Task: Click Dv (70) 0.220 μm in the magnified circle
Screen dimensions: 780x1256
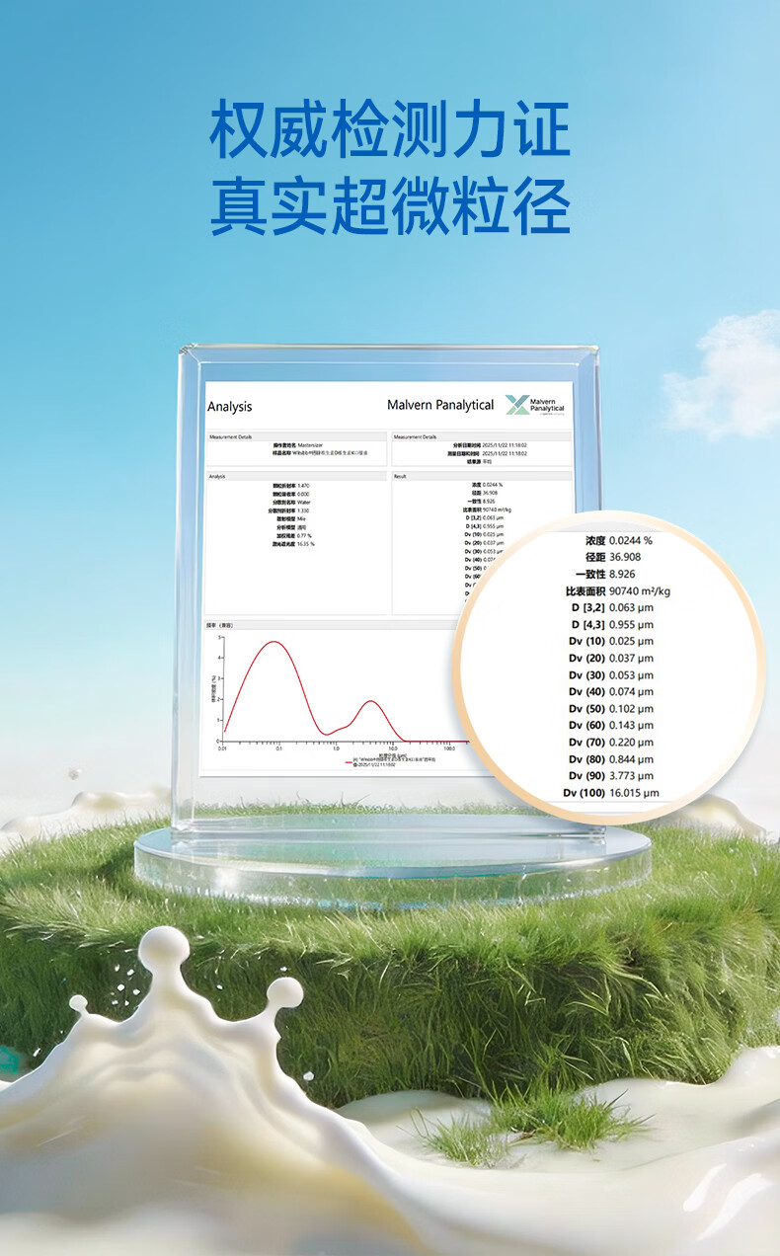Action: tap(611, 742)
